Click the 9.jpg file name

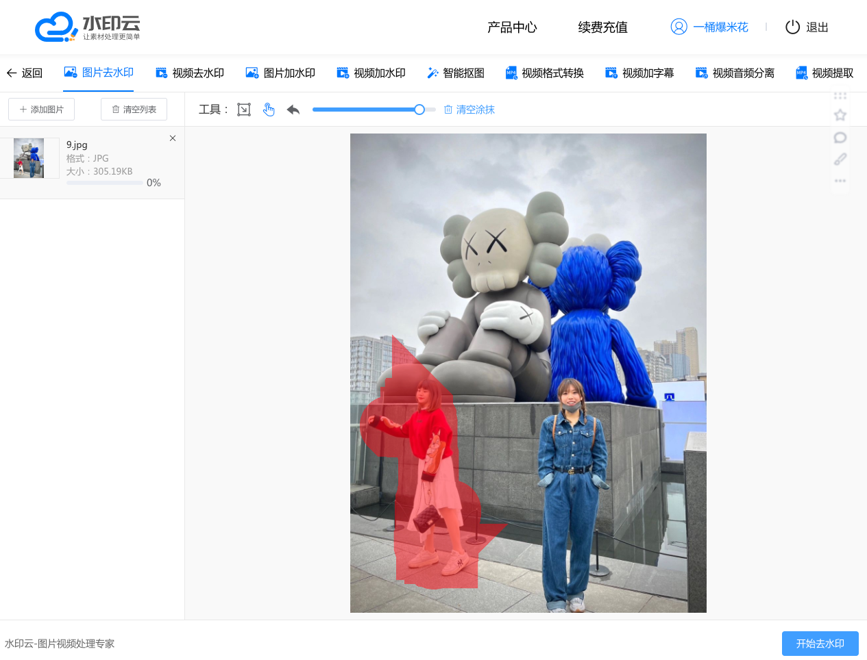pyautogui.click(x=77, y=145)
